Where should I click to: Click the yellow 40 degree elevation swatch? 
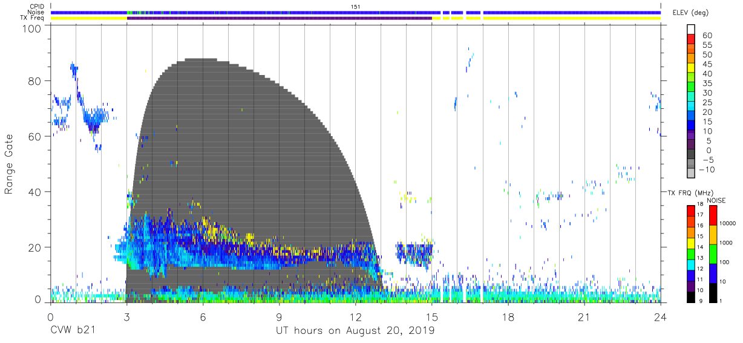690,68
